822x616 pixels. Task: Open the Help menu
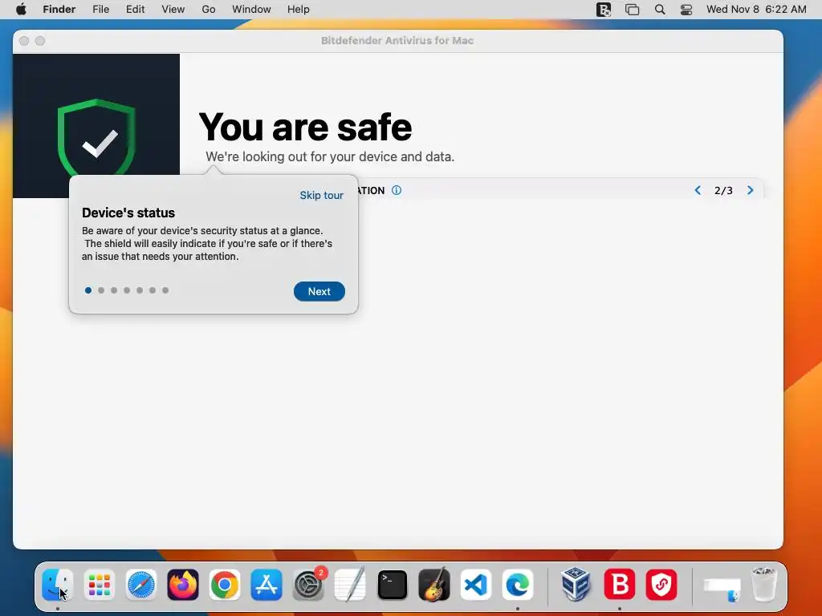click(299, 10)
